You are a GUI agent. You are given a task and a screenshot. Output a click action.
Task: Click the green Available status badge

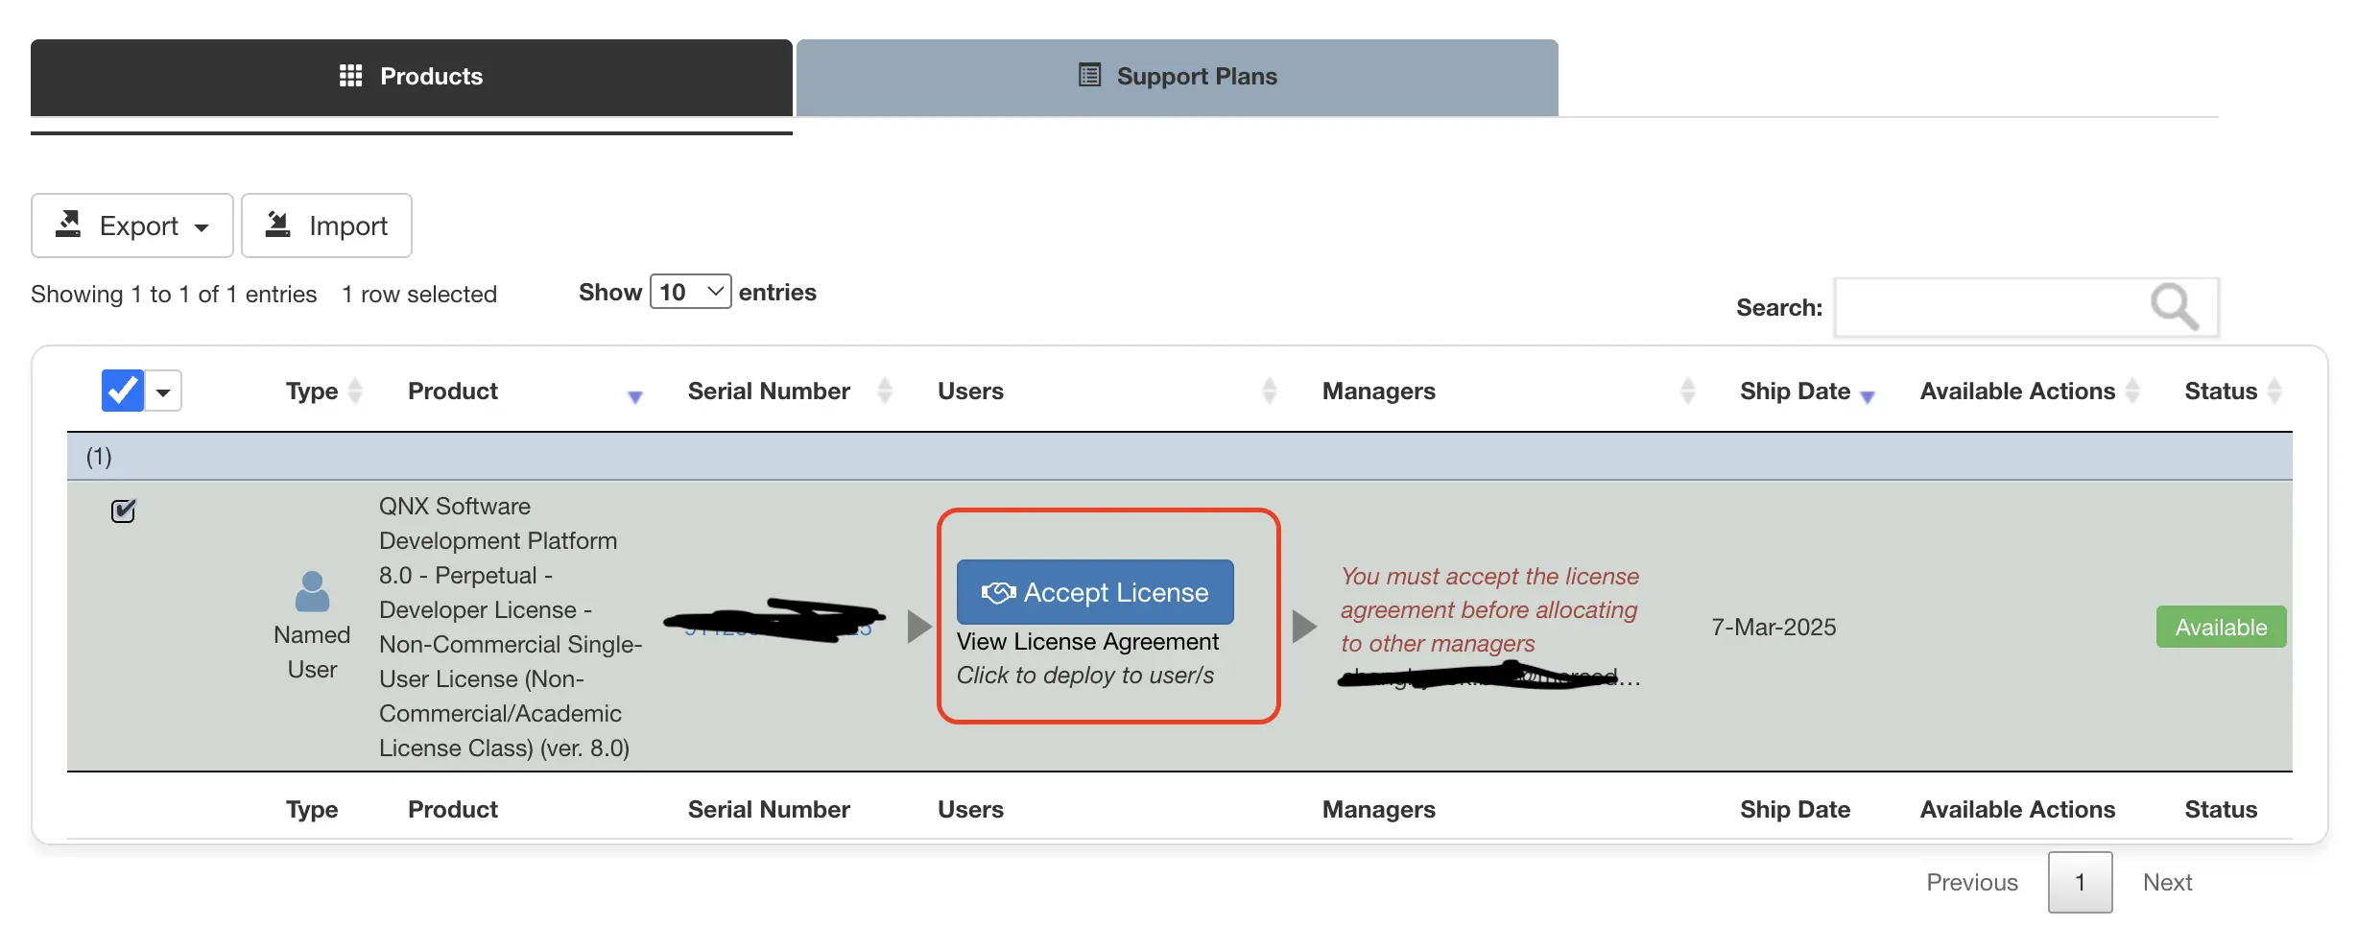pos(2221,627)
